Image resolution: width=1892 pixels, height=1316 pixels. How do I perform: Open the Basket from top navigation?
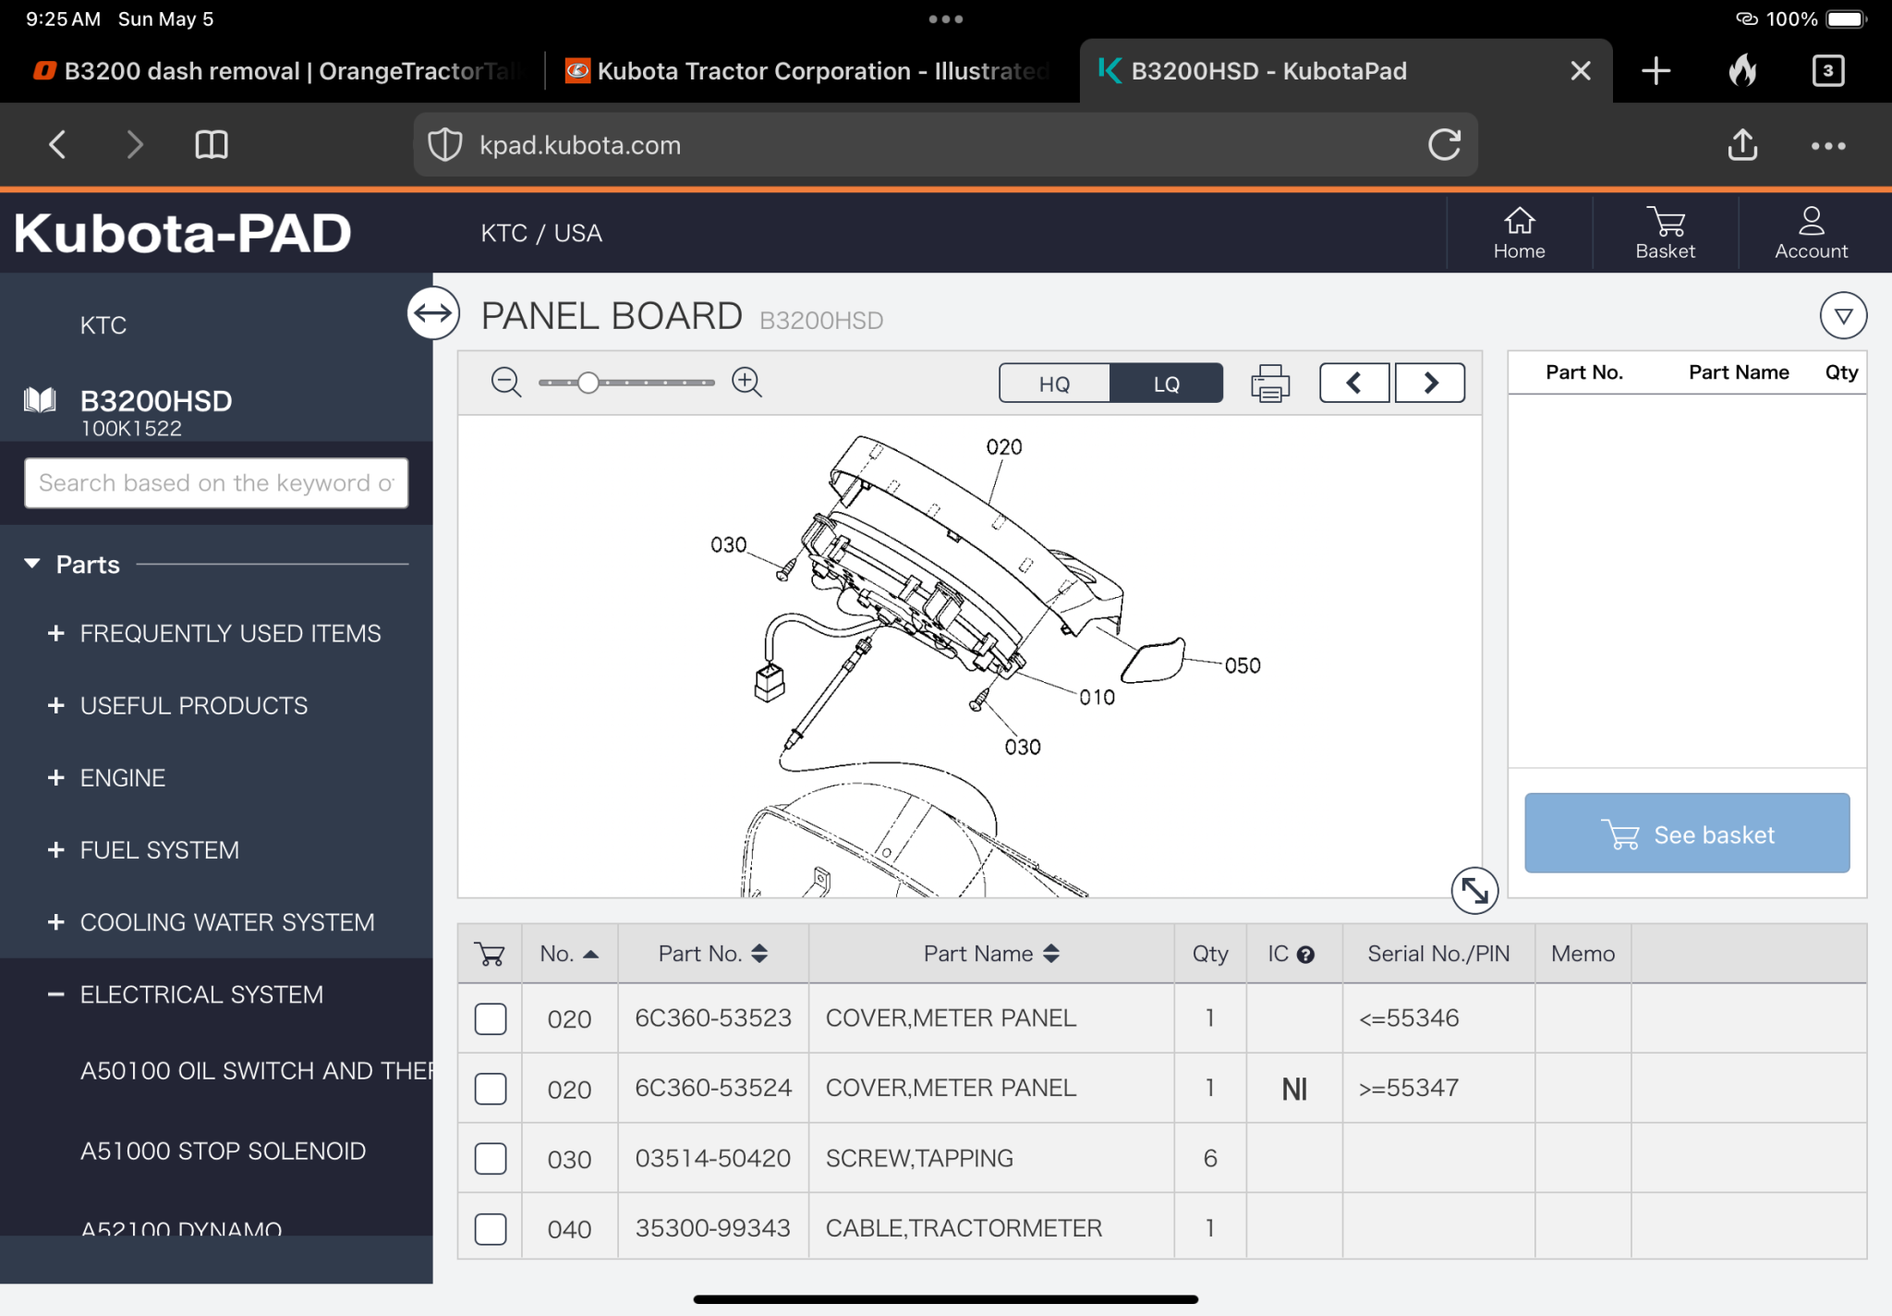tap(1665, 233)
